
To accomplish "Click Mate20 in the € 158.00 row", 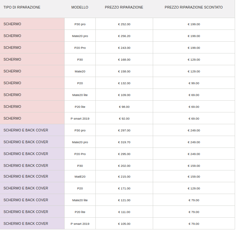I will pos(80,71).
